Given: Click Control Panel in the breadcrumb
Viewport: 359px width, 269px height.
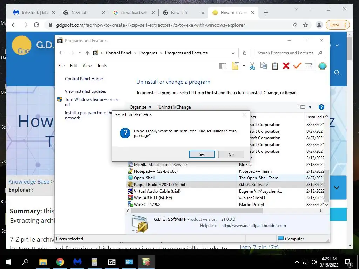Looking at the screenshot, I should pyautogui.click(x=118, y=53).
